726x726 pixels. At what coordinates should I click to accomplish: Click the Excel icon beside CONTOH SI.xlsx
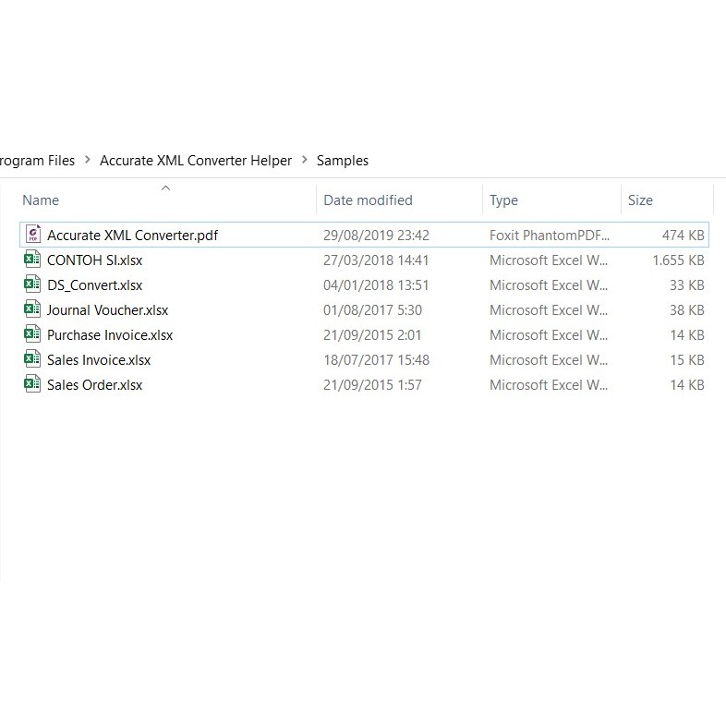33,260
